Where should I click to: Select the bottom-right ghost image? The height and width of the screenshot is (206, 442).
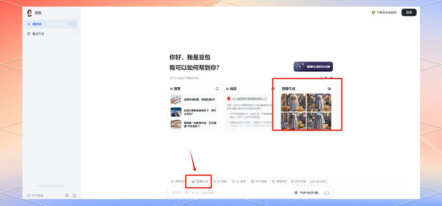tap(319, 121)
